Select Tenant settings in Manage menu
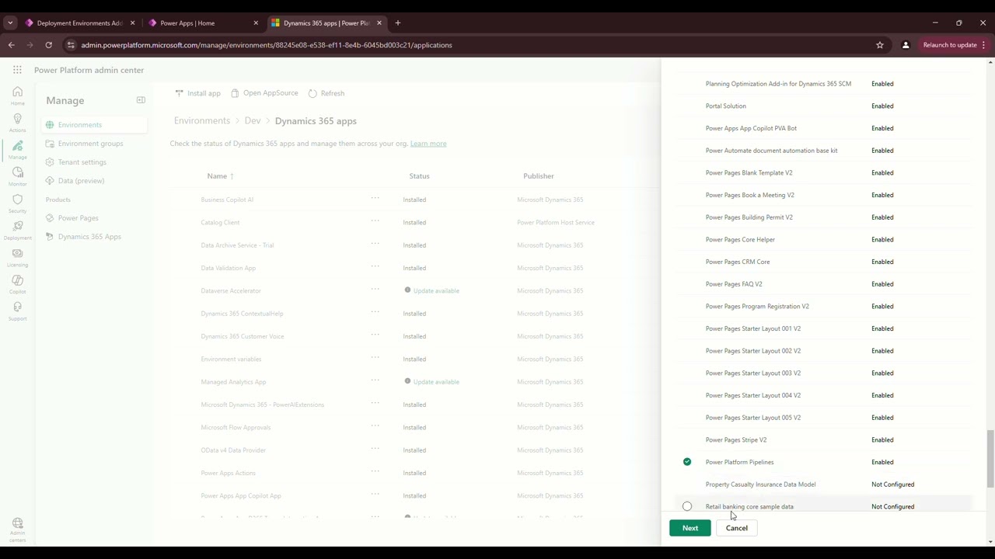995x559 pixels. (x=94, y=162)
